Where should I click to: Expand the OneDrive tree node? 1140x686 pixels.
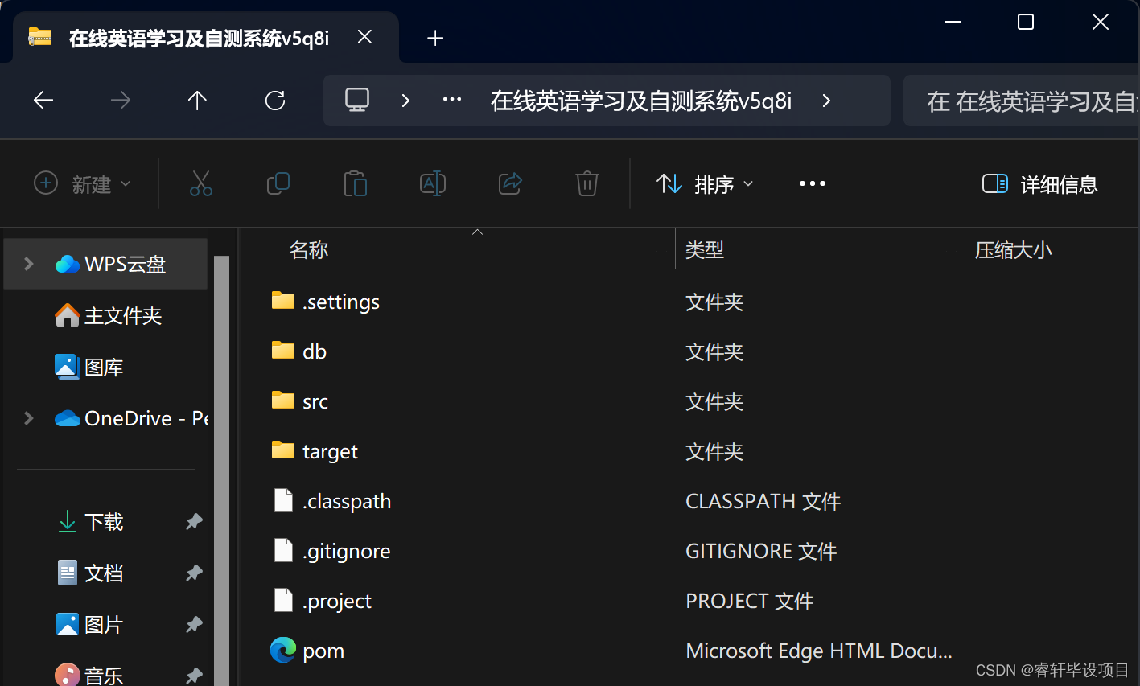(x=29, y=418)
